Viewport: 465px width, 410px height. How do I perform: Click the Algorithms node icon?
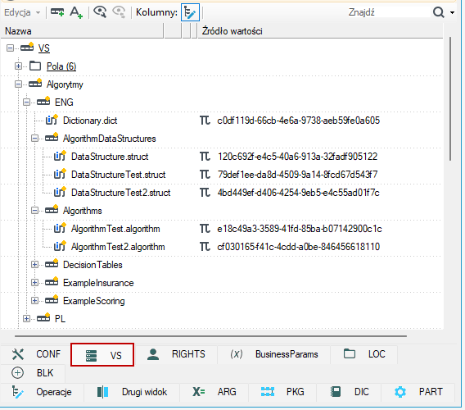click(x=52, y=209)
